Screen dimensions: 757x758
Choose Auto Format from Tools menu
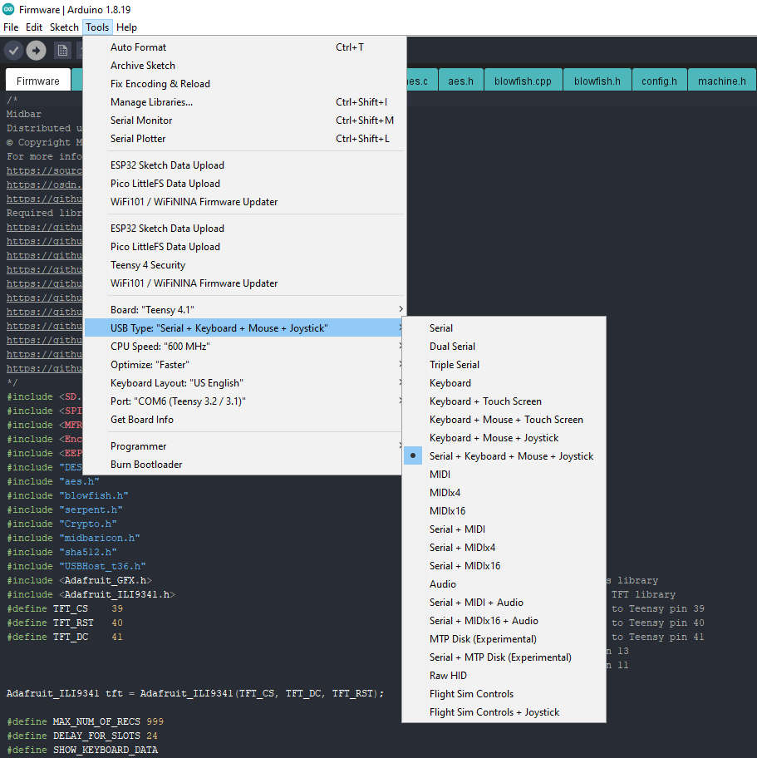tap(244, 47)
